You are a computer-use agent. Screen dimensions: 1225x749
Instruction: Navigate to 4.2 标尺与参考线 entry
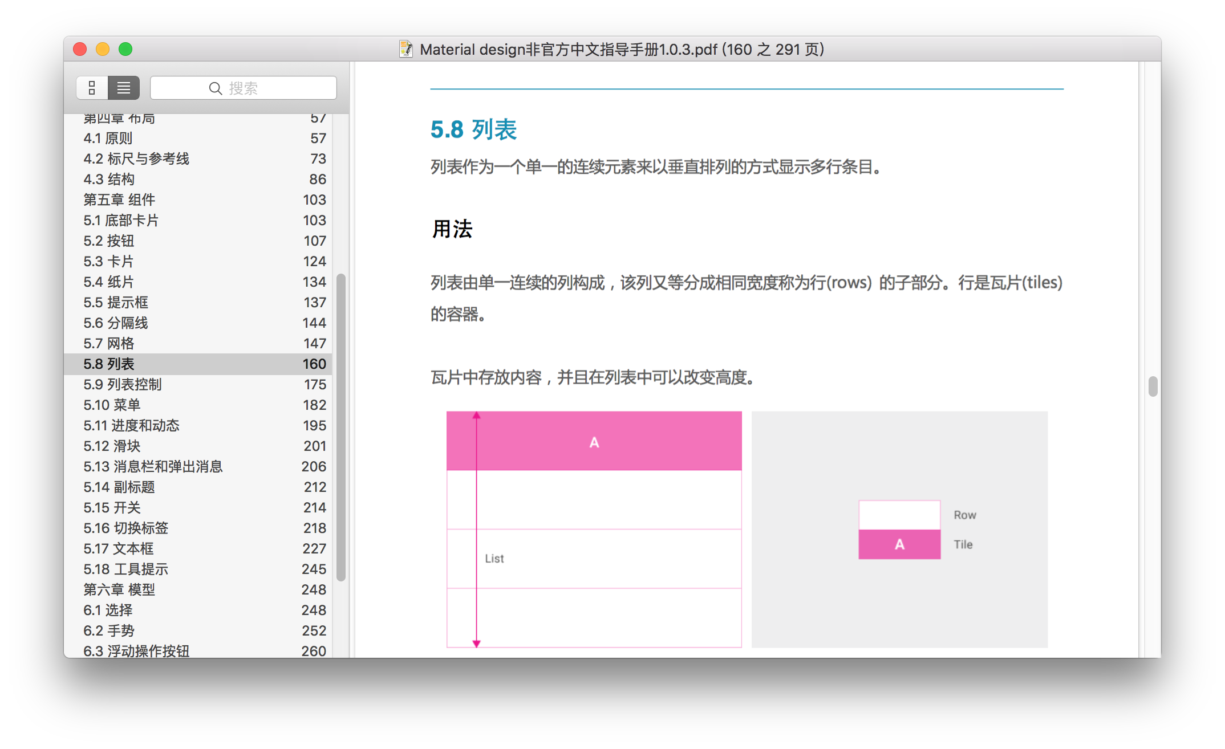[x=136, y=159]
